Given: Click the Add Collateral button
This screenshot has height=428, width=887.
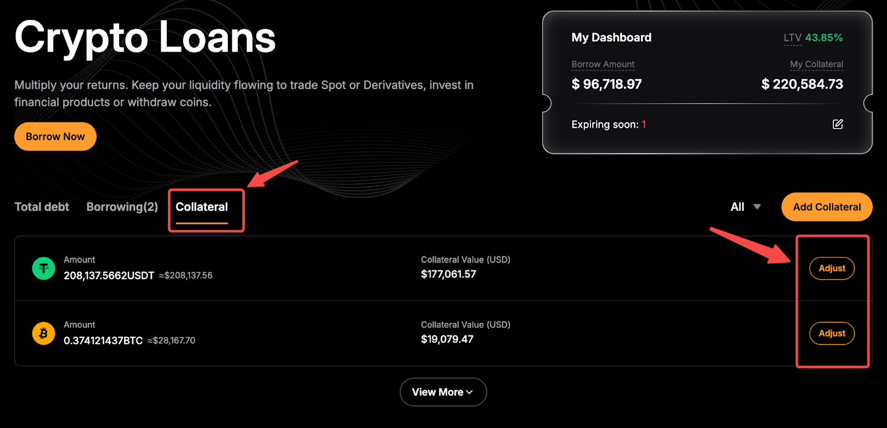Looking at the screenshot, I should point(827,207).
